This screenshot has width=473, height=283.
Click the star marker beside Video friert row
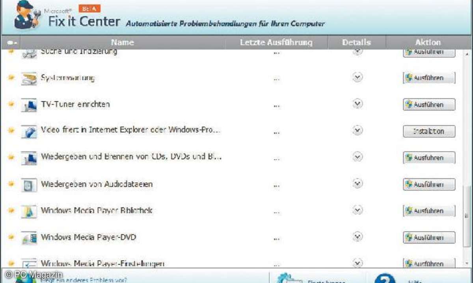pyautogui.click(x=11, y=130)
